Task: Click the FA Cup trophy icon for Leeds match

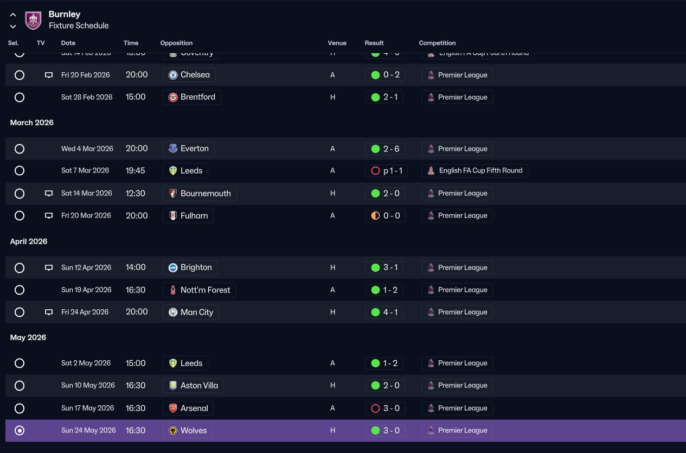Action: pyautogui.click(x=431, y=170)
